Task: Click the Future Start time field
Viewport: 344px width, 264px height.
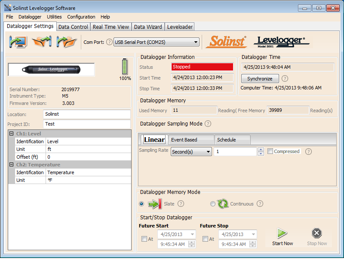Action: click(173, 244)
